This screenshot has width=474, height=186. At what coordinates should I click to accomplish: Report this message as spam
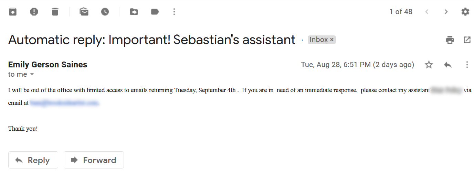coord(34,12)
